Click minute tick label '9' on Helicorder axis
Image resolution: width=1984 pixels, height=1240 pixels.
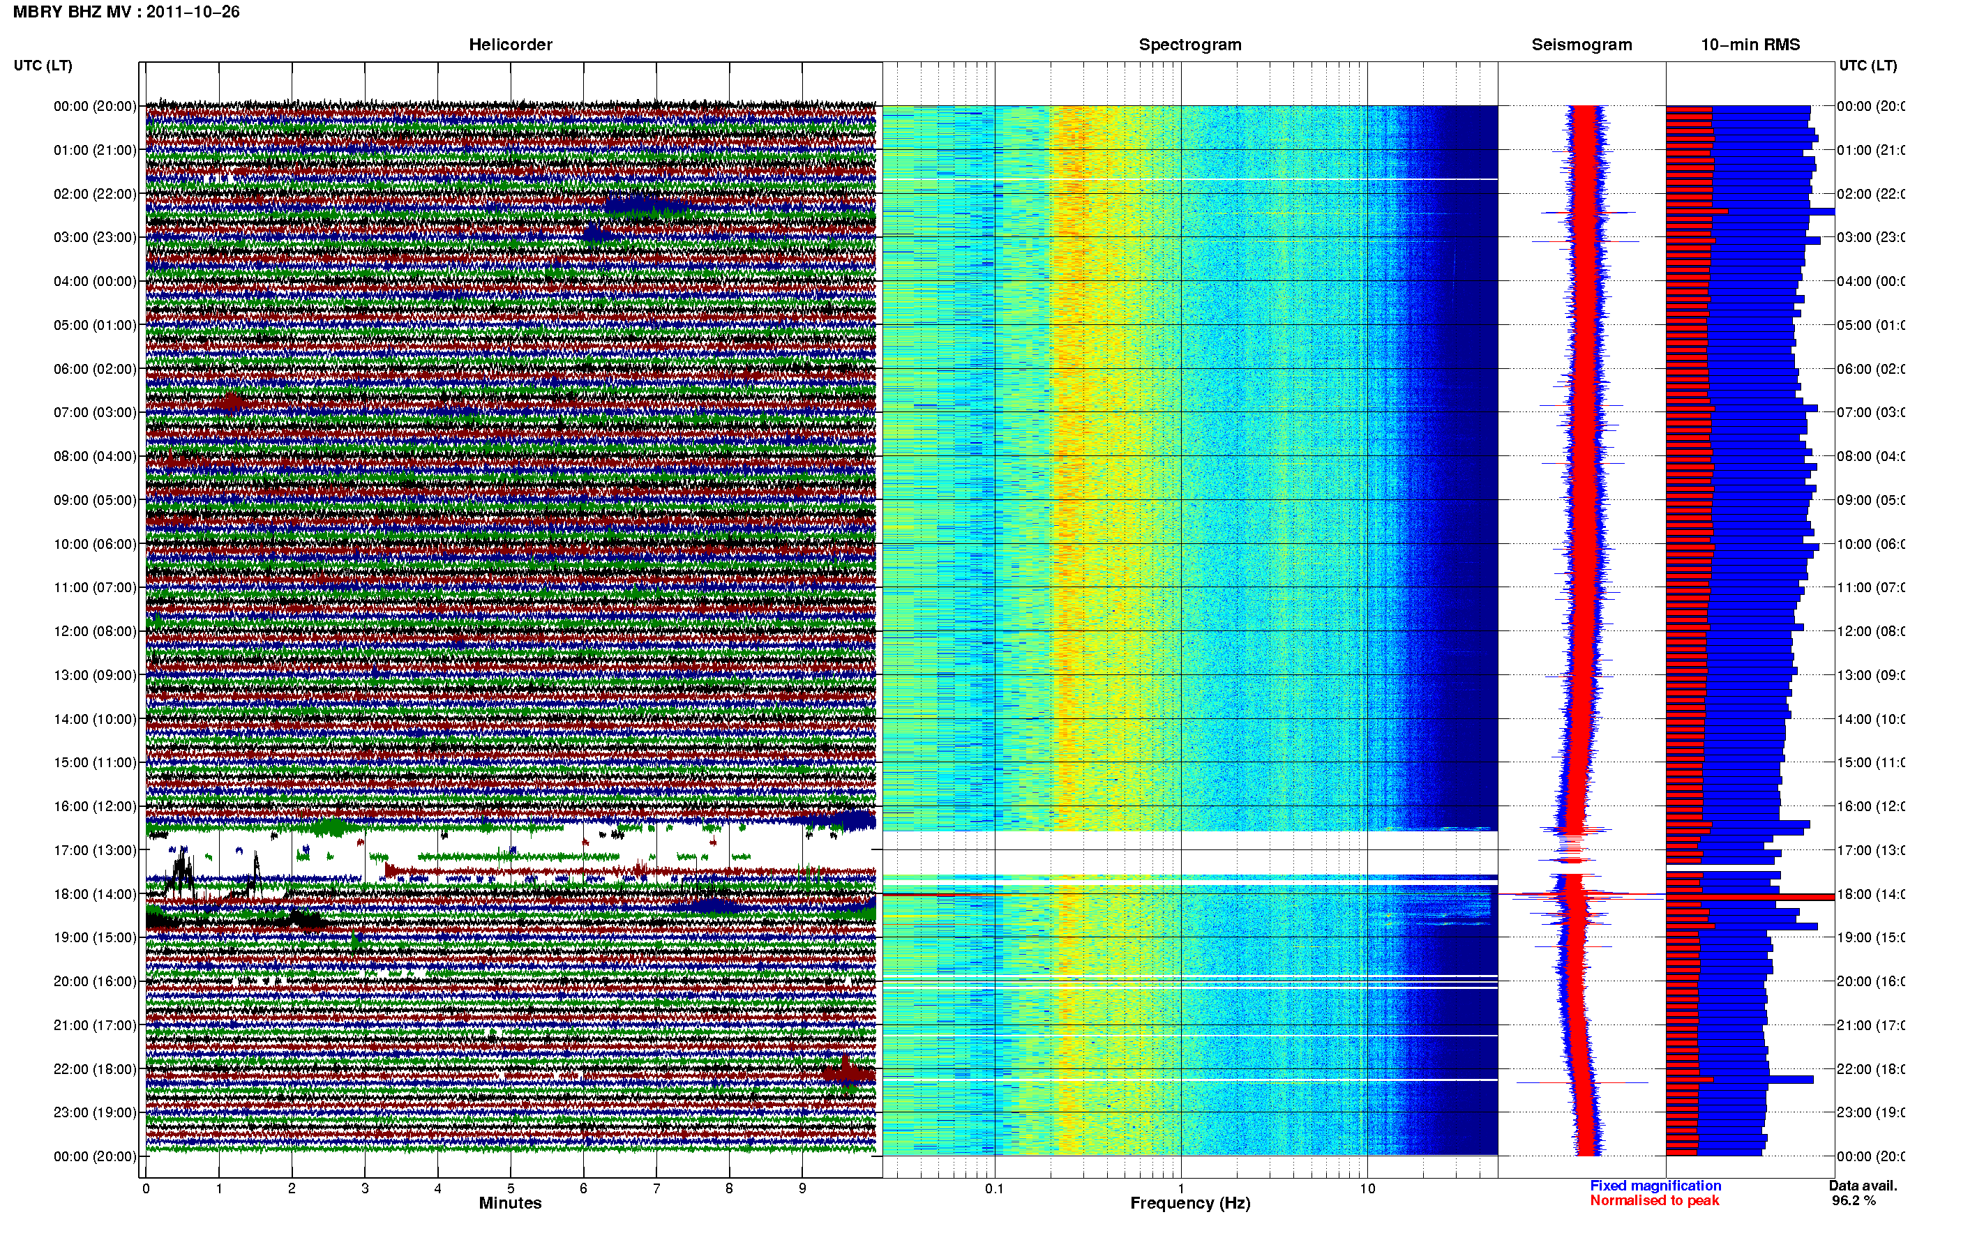pos(802,1188)
